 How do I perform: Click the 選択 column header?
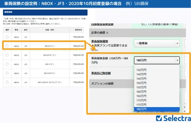coord(7,30)
